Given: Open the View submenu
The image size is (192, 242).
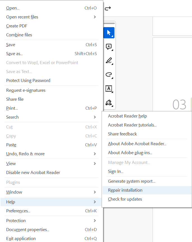Looking at the screenshot, I should click(x=51, y=164).
